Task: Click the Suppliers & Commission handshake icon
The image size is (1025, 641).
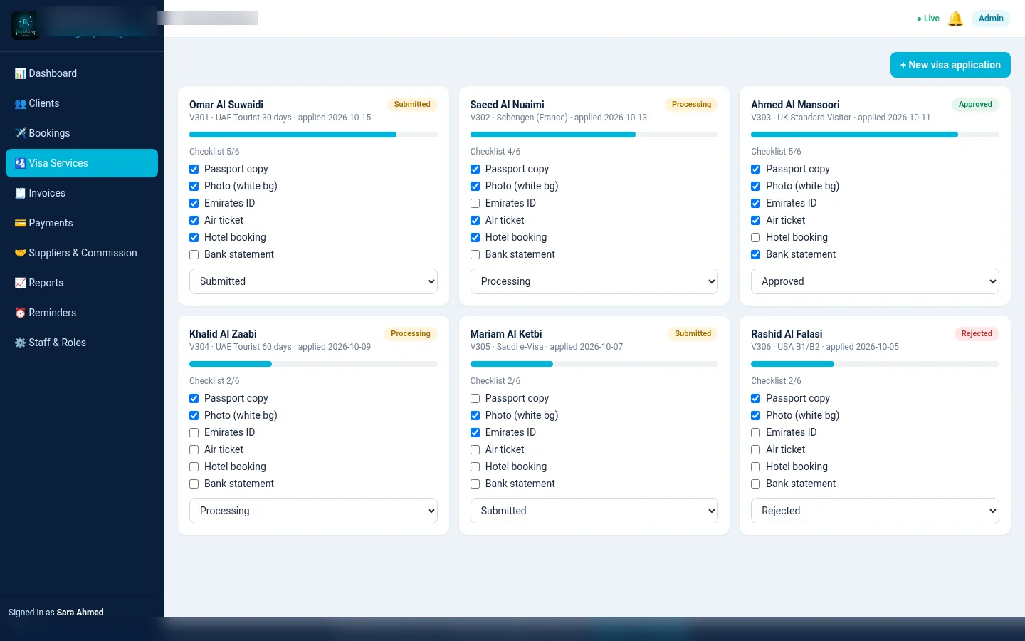Action: [20, 253]
